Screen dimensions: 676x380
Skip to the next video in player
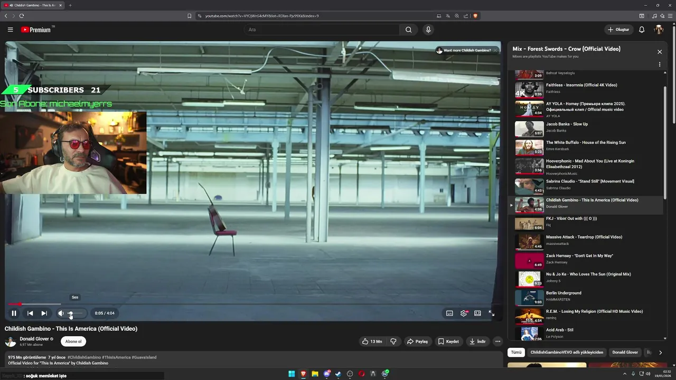tap(44, 313)
